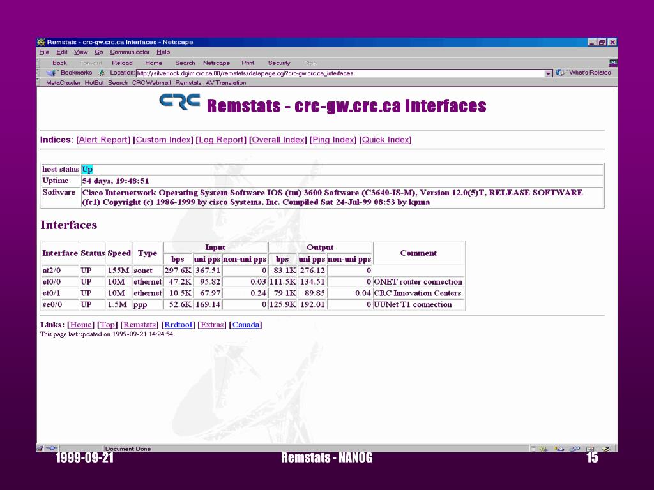This screenshot has height=490, width=654.
Task: Go Back using the navigation toolbar
Action: pos(59,63)
